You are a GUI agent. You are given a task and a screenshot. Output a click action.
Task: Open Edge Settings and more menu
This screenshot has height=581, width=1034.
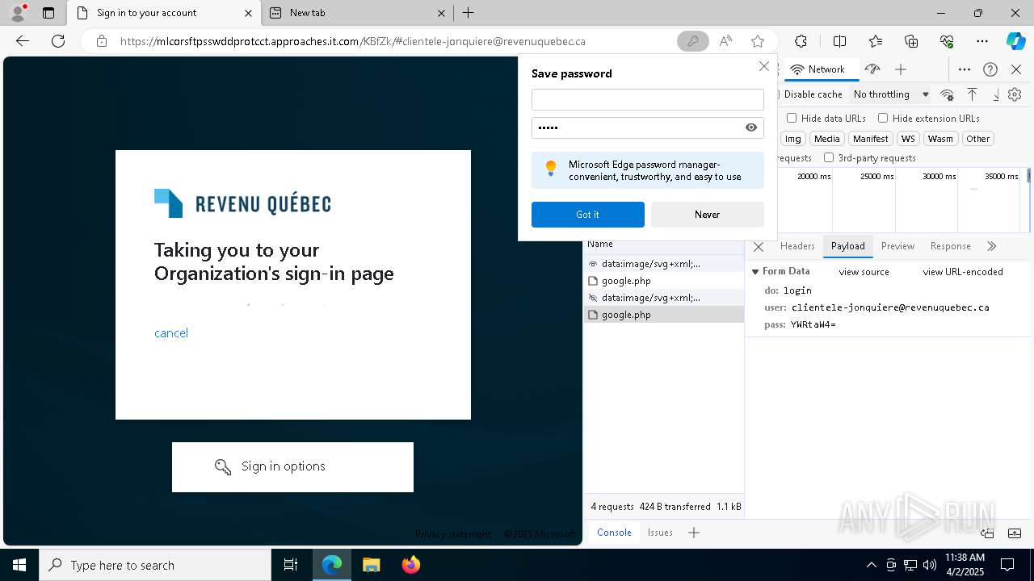(982, 41)
